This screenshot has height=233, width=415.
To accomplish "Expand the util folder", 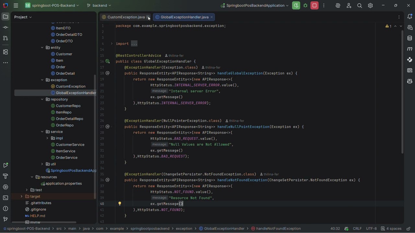I will [42, 164].
